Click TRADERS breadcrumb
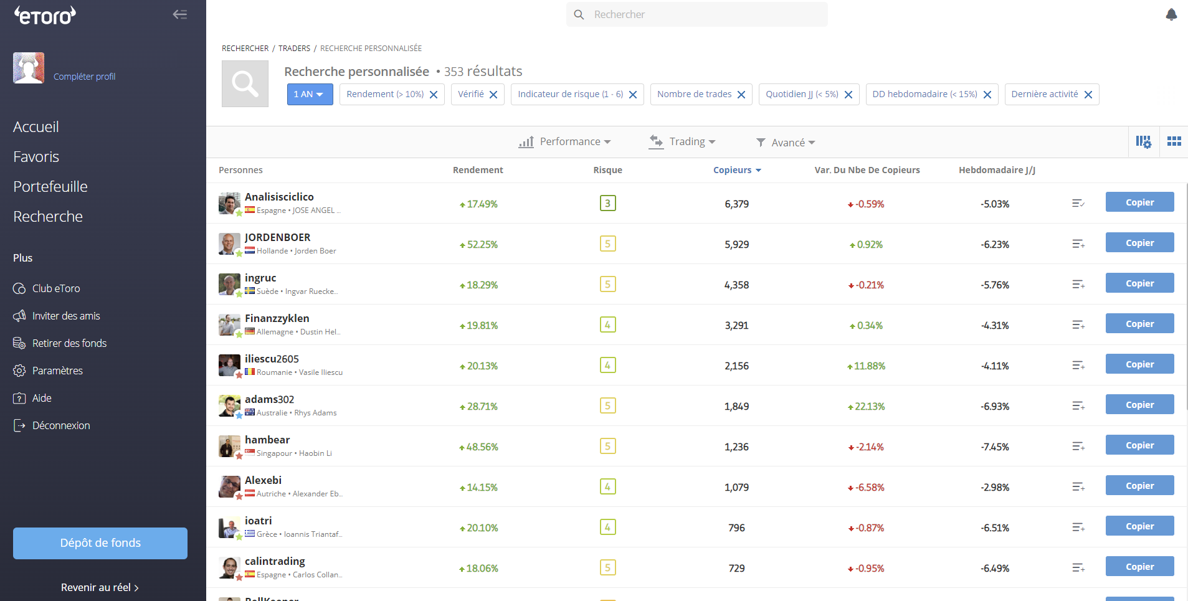This screenshot has width=1188, height=601. [x=294, y=49]
